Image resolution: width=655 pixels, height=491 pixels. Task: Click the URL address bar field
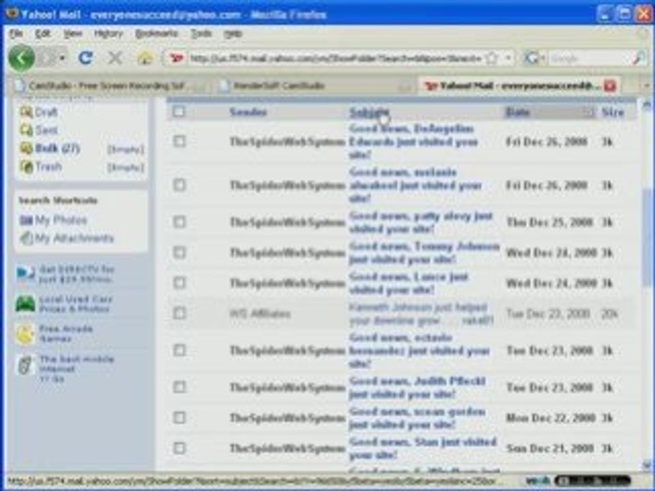click(x=336, y=58)
